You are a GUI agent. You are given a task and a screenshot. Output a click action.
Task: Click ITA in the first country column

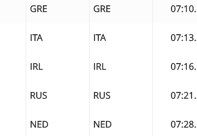[37, 38]
